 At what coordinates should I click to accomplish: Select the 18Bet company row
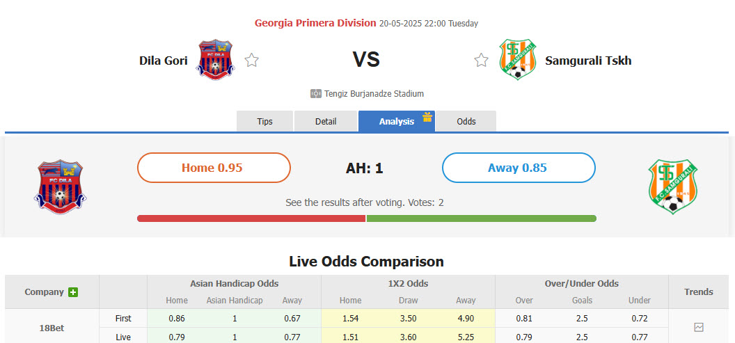(x=52, y=328)
